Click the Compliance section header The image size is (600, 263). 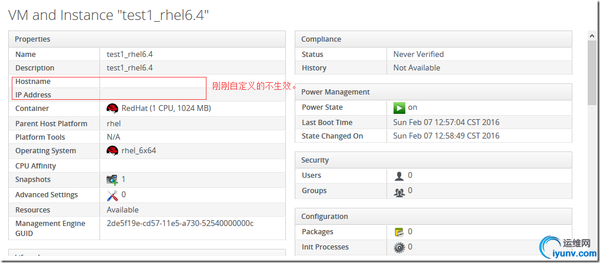click(433, 39)
